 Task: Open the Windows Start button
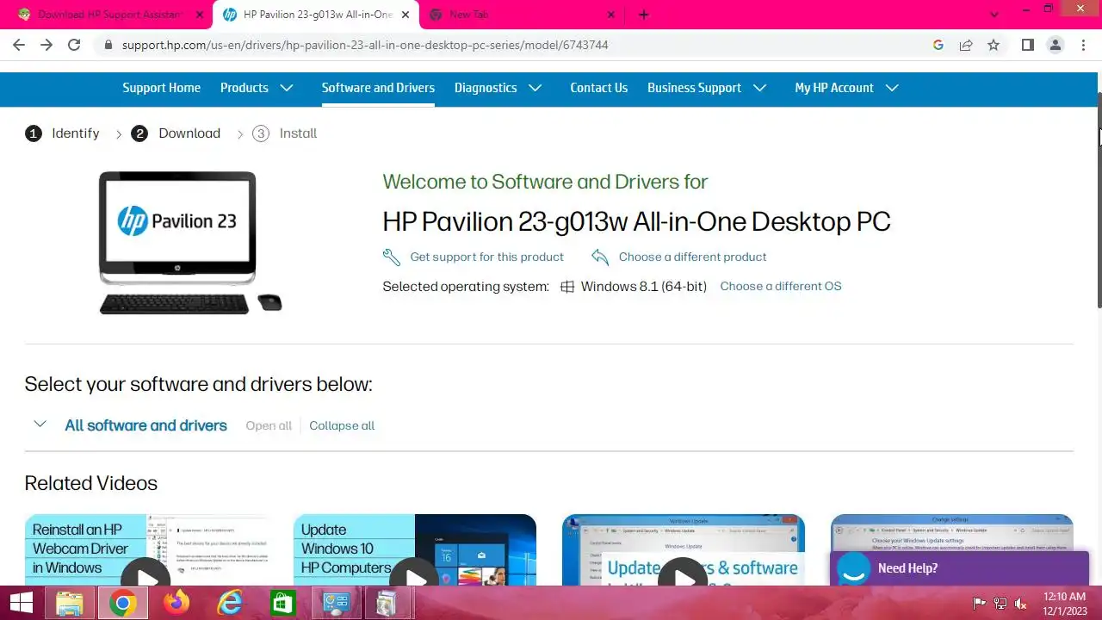(x=21, y=603)
